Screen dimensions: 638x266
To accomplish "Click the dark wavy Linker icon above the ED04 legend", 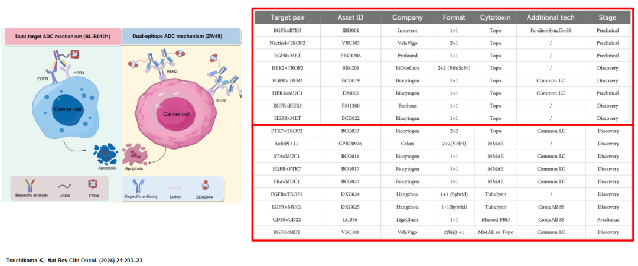I will (64, 186).
